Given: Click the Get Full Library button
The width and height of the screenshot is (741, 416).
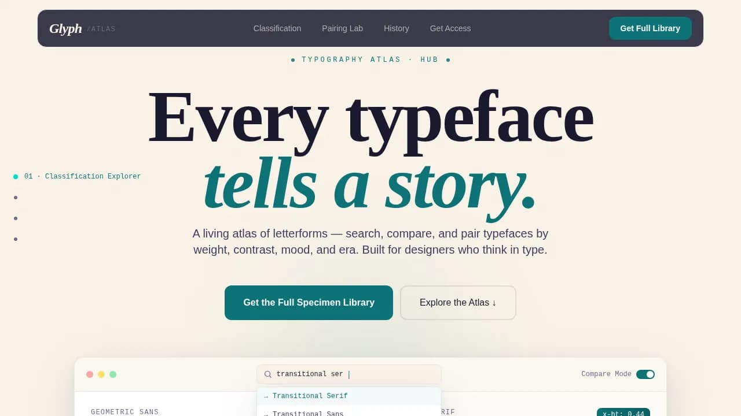Looking at the screenshot, I should [x=650, y=28].
